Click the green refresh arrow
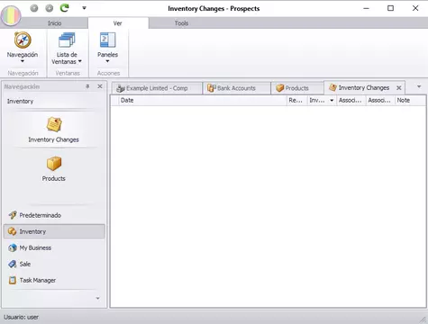The width and height of the screenshot is (428, 324). click(x=64, y=8)
